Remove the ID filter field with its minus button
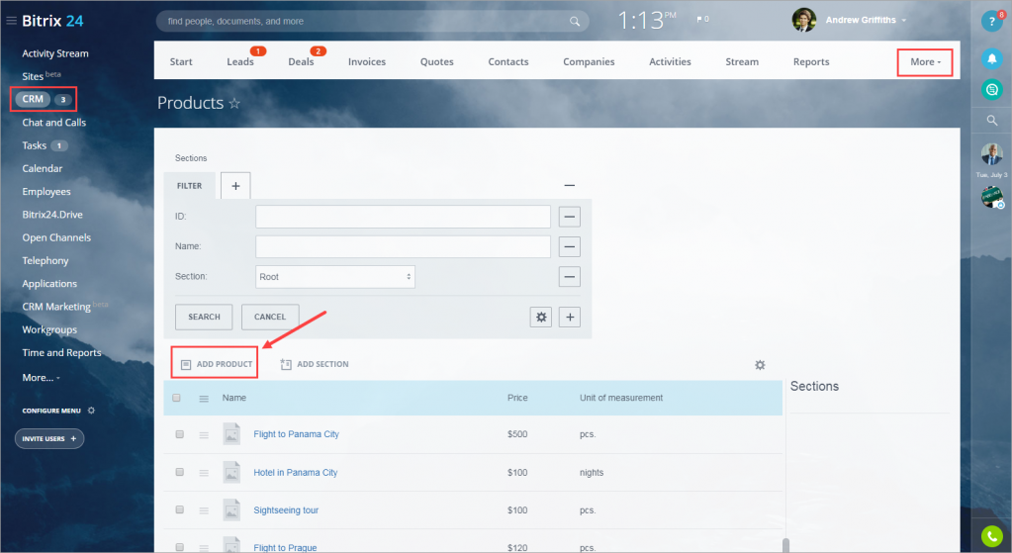The image size is (1012, 553). click(569, 217)
